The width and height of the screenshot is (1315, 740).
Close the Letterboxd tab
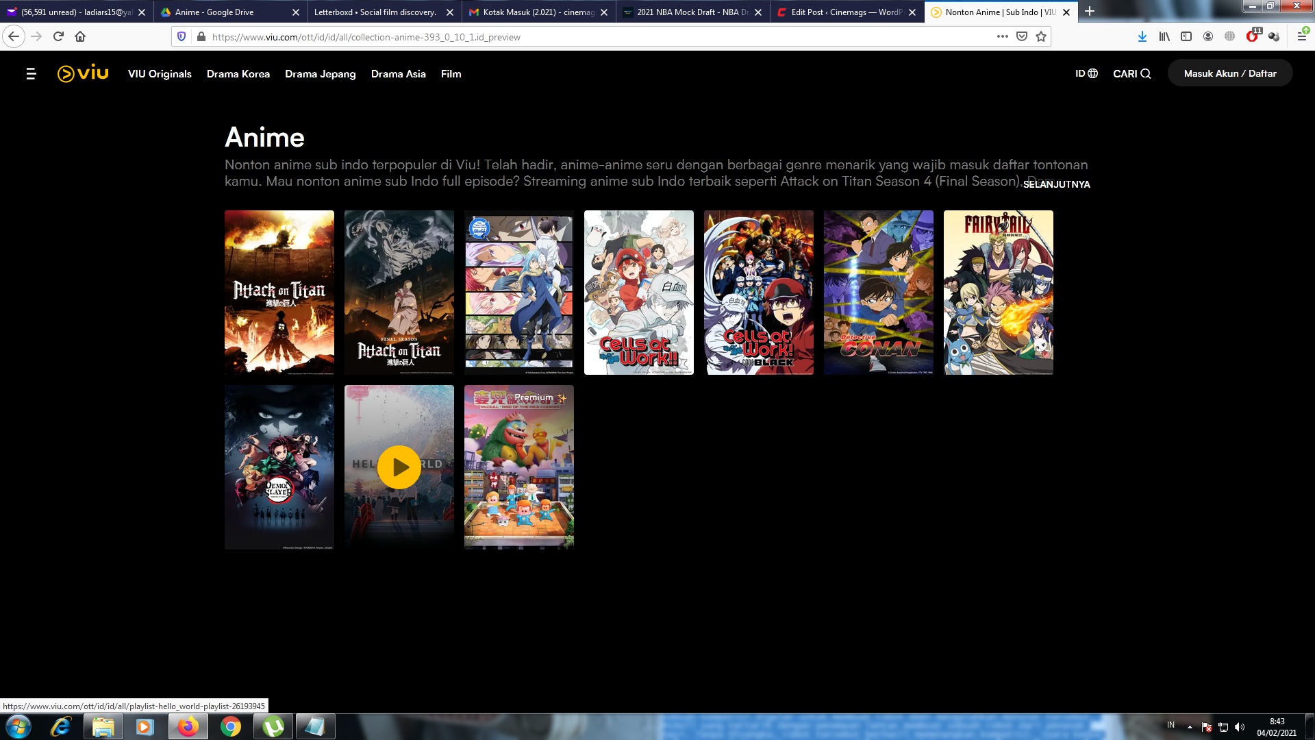tap(450, 12)
